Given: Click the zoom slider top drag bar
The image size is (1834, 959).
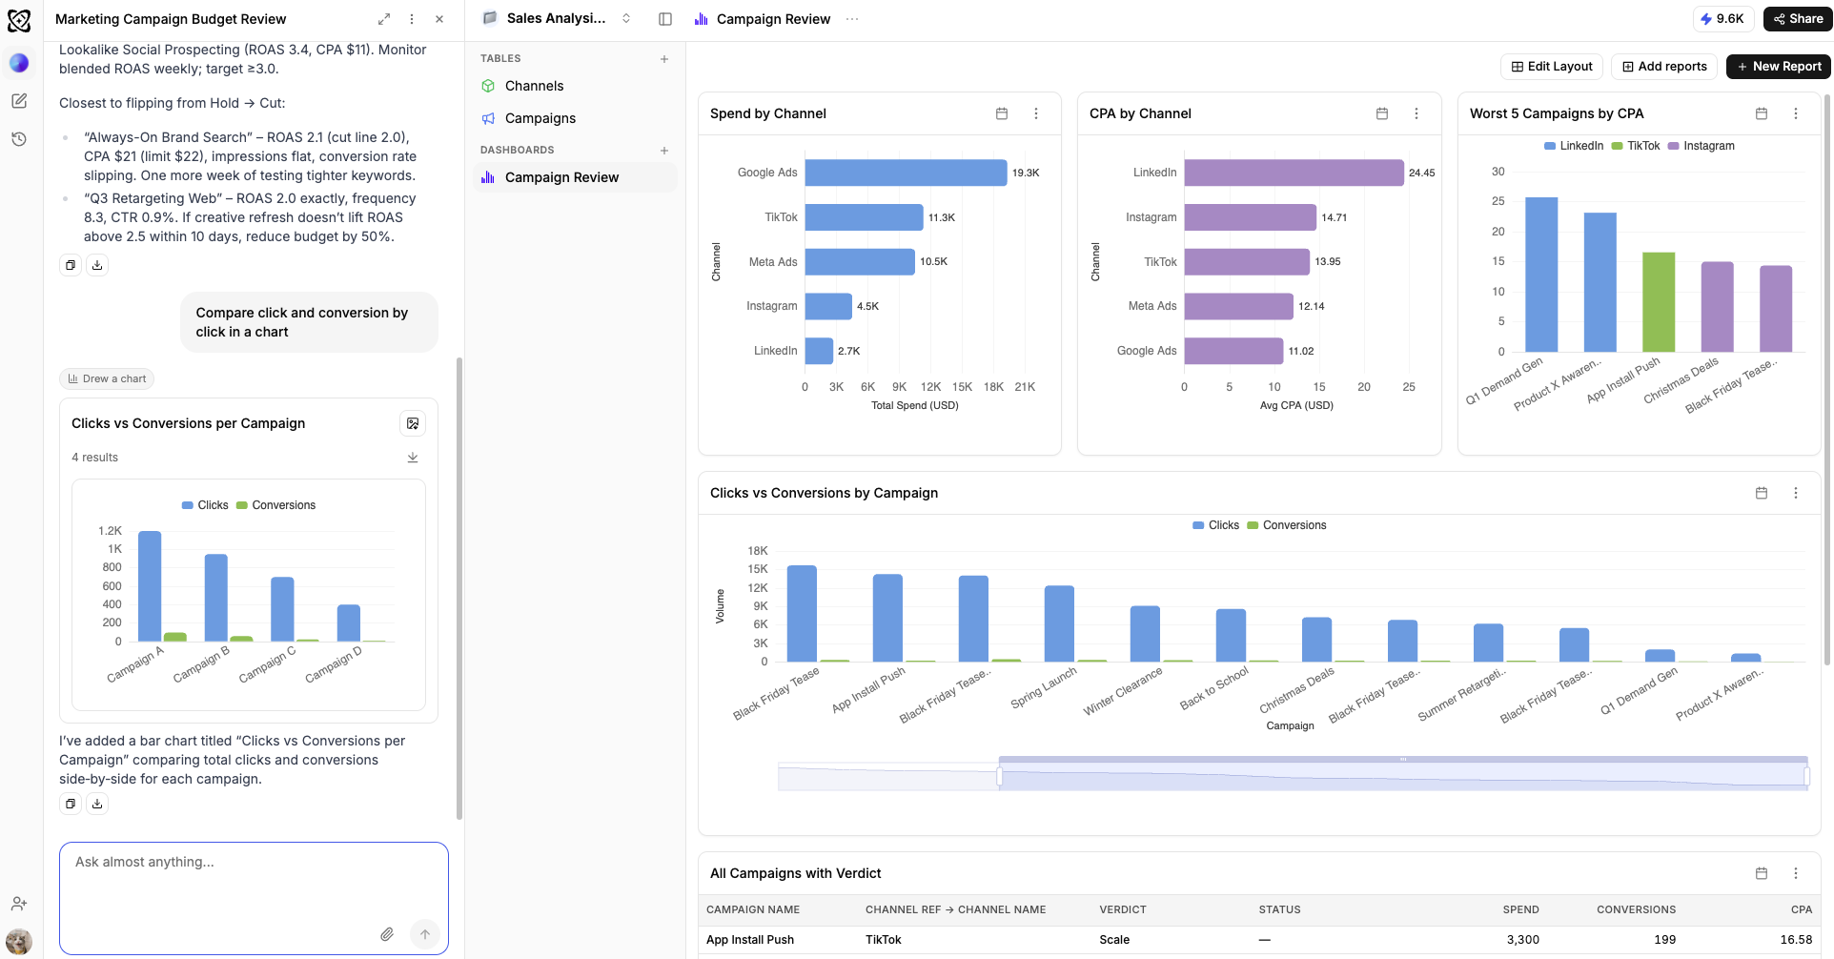Looking at the screenshot, I should point(1403,760).
